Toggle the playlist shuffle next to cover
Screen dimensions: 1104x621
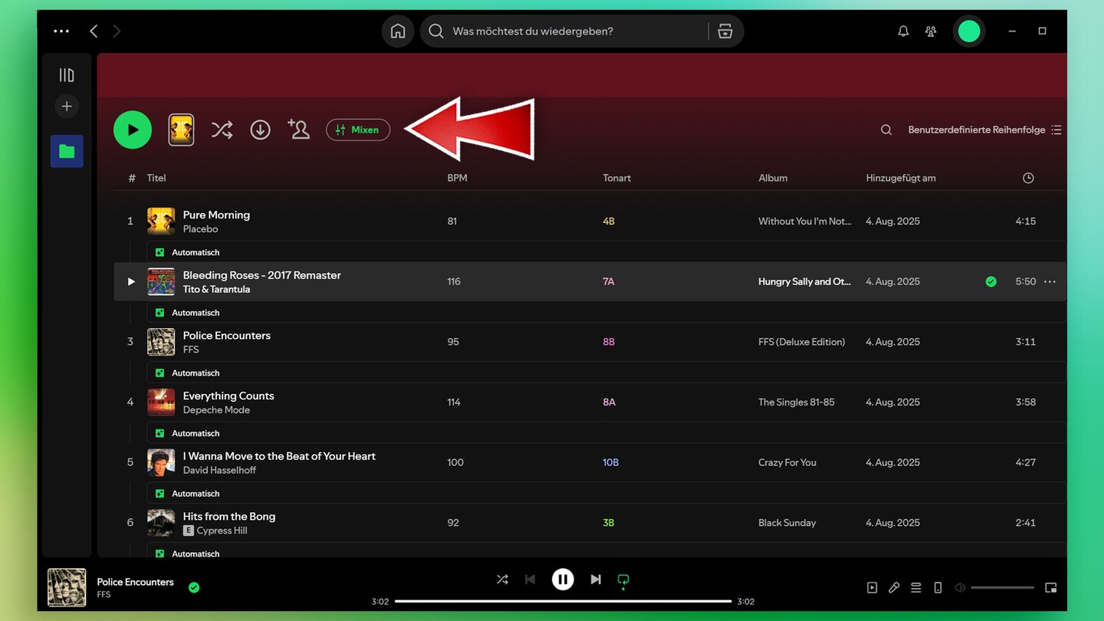tap(222, 130)
